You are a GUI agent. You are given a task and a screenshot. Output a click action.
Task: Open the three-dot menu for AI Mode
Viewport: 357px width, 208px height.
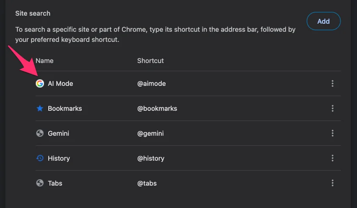coord(332,83)
